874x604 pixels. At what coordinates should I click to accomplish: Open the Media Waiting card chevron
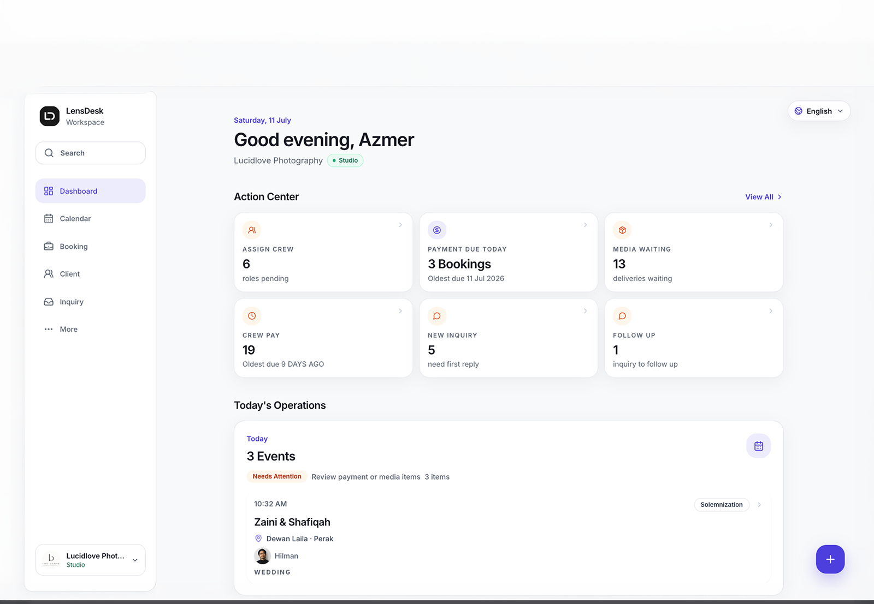point(771,225)
